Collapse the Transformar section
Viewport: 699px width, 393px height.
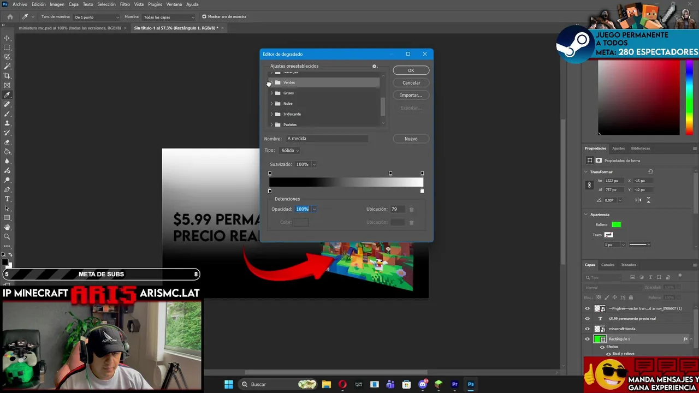(586, 172)
